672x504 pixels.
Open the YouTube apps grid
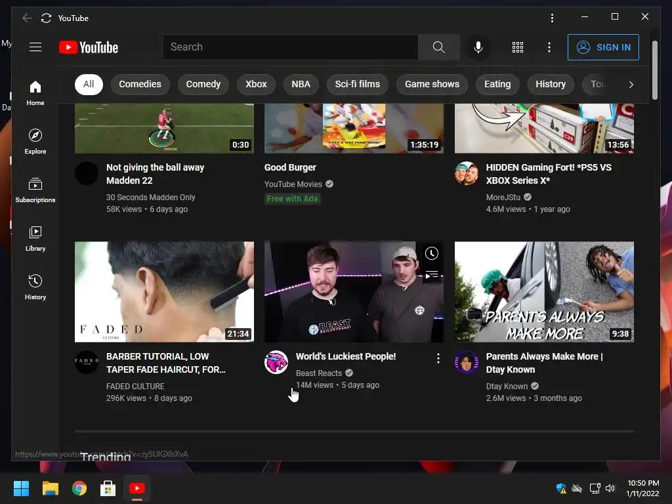tap(518, 47)
